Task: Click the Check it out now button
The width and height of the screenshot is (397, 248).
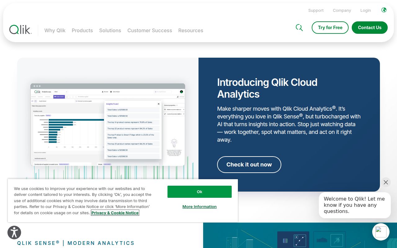Action: coord(249,165)
